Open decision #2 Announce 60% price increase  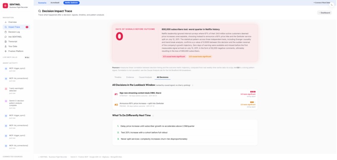click(185, 105)
